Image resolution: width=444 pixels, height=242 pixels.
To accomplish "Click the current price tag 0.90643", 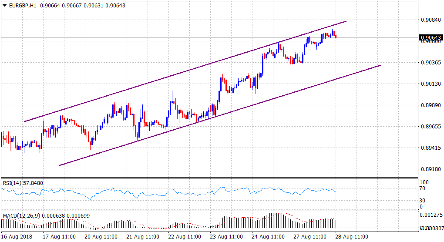I will 431,38.
